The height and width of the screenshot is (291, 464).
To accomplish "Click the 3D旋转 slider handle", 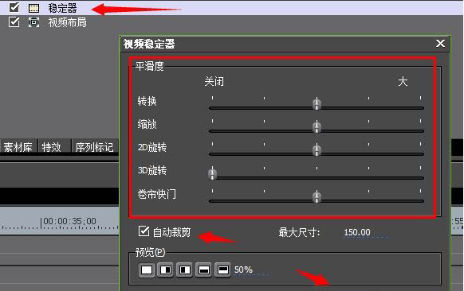I will click(212, 173).
